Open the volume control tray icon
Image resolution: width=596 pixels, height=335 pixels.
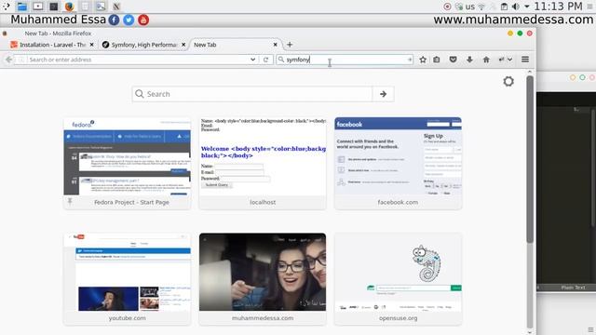click(x=515, y=7)
